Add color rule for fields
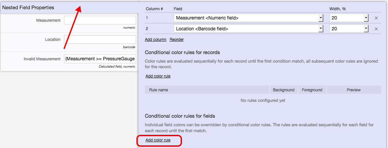388x148 pixels. click(158, 140)
